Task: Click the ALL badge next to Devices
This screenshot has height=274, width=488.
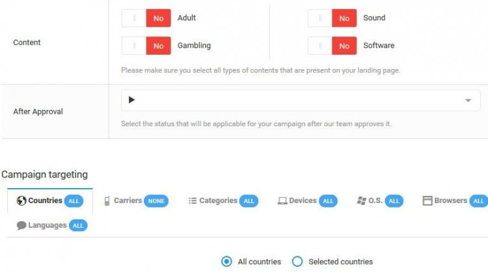Action: click(328, 201)
